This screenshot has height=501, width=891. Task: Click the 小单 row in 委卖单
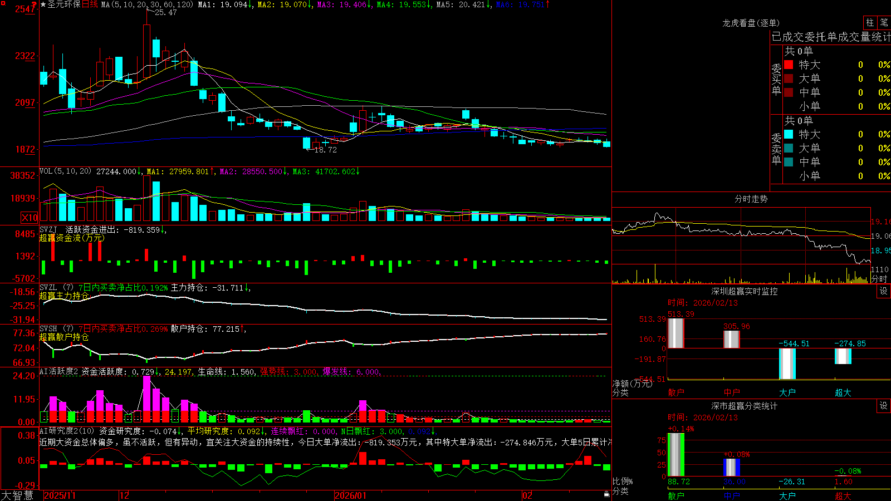point(835,176)
